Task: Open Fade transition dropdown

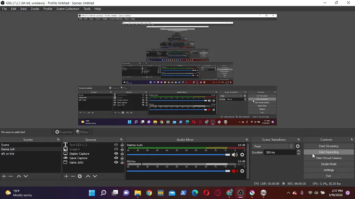Action: (x=273, y=146)
